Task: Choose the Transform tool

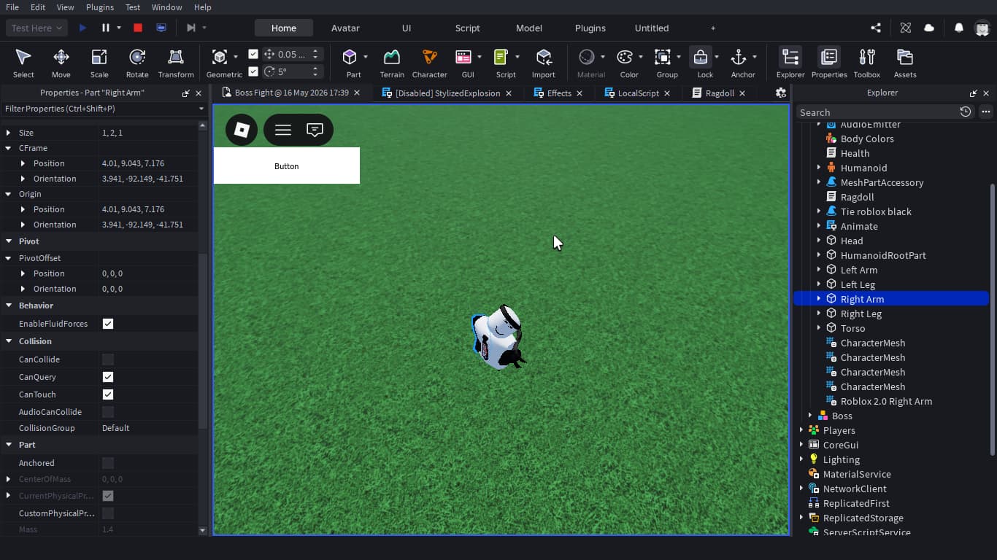Action: click(x=176, y=63)
